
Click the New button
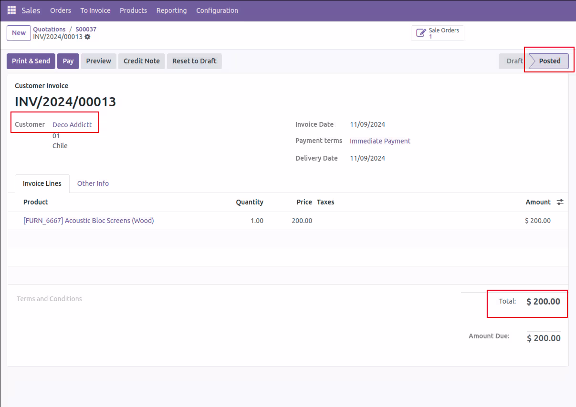[x=19, y=33]
